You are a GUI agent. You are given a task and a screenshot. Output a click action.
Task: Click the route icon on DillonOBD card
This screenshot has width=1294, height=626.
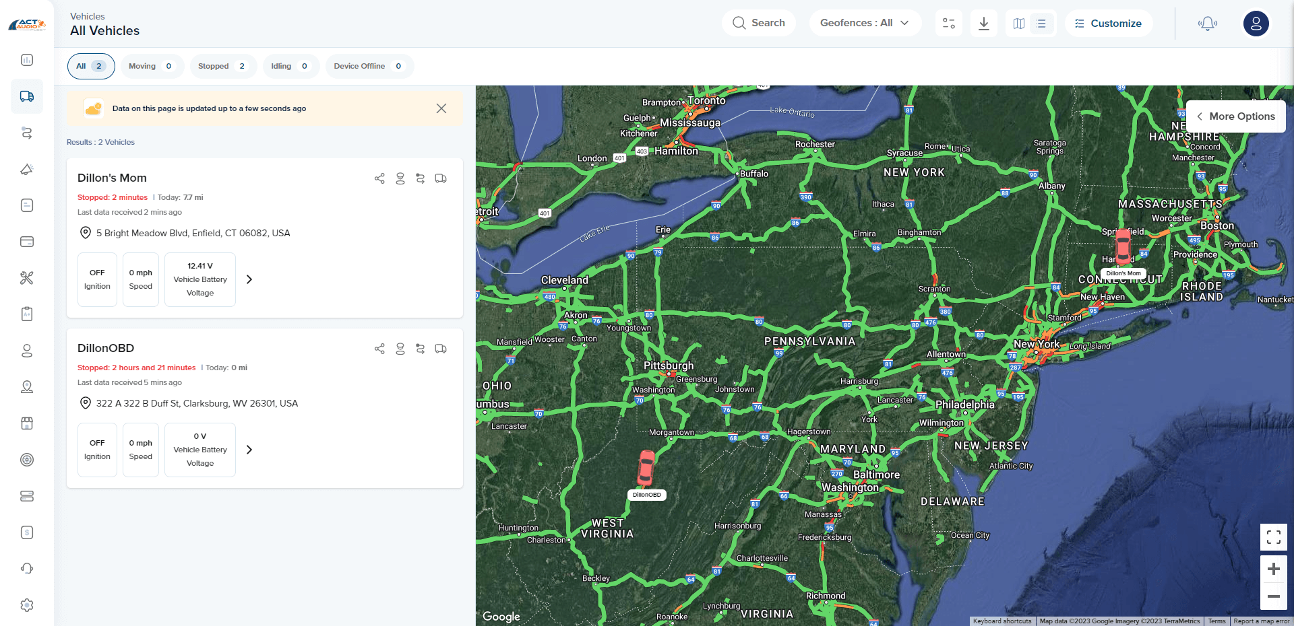[421, 349]
